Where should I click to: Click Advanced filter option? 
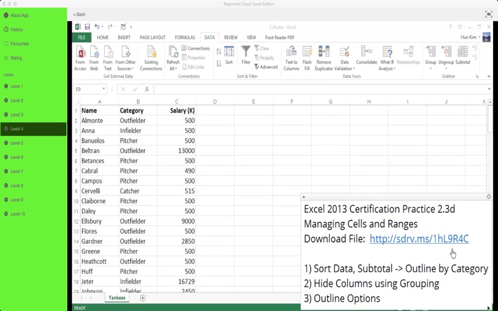266,67
